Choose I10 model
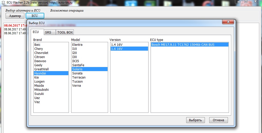262x133 pixels. [90, 49]
